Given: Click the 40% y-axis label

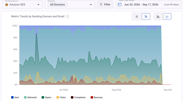Looking at the screenshot, I should [15, 61].
